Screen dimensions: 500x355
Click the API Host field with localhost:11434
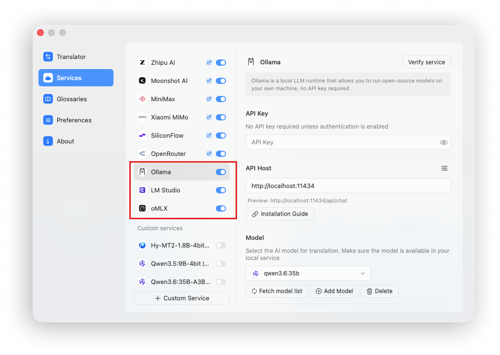tap(348, 186)
